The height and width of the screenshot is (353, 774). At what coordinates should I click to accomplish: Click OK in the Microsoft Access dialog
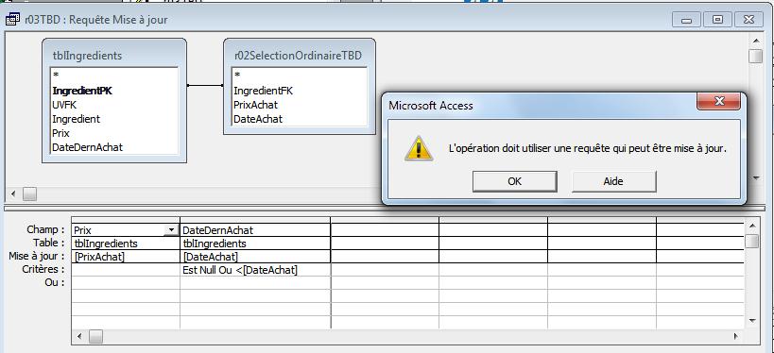click(514, 181)
